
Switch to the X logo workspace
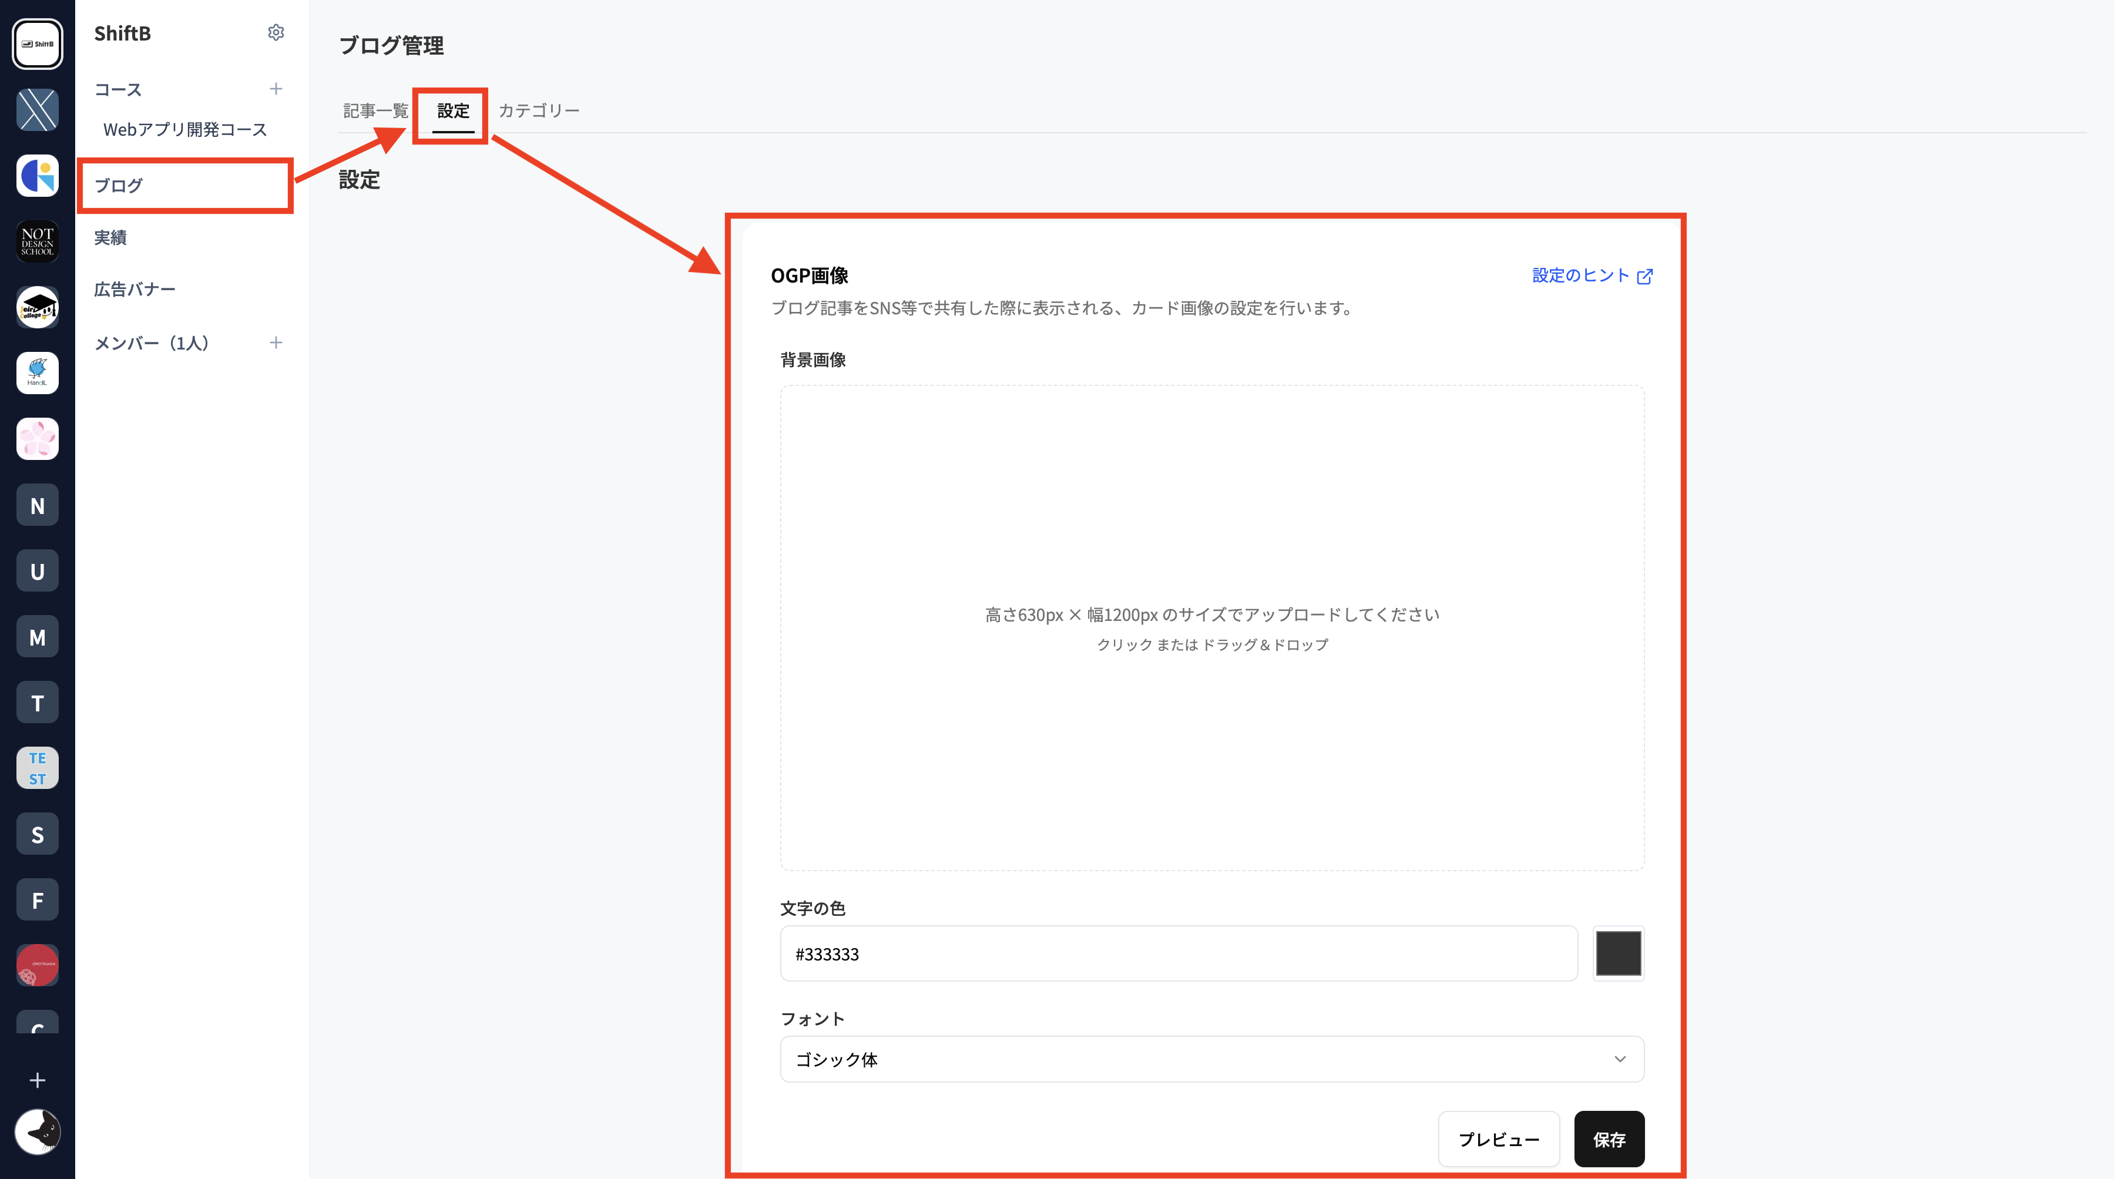(38, 110)
